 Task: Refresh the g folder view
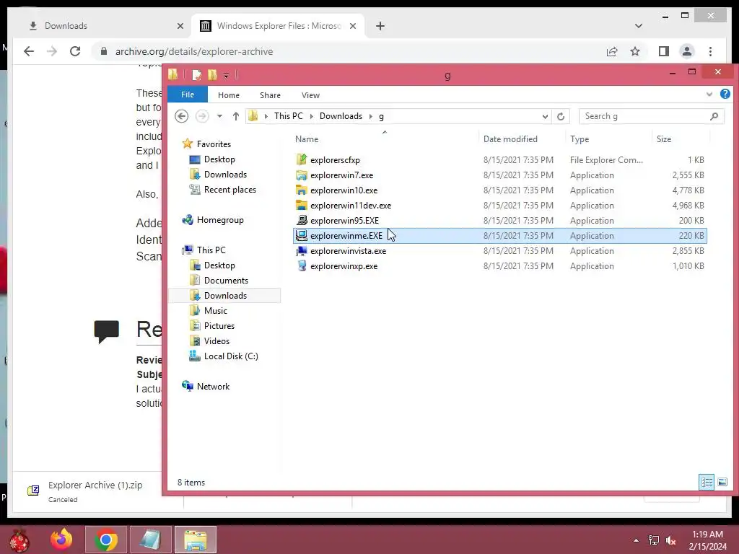click(560, 116)
